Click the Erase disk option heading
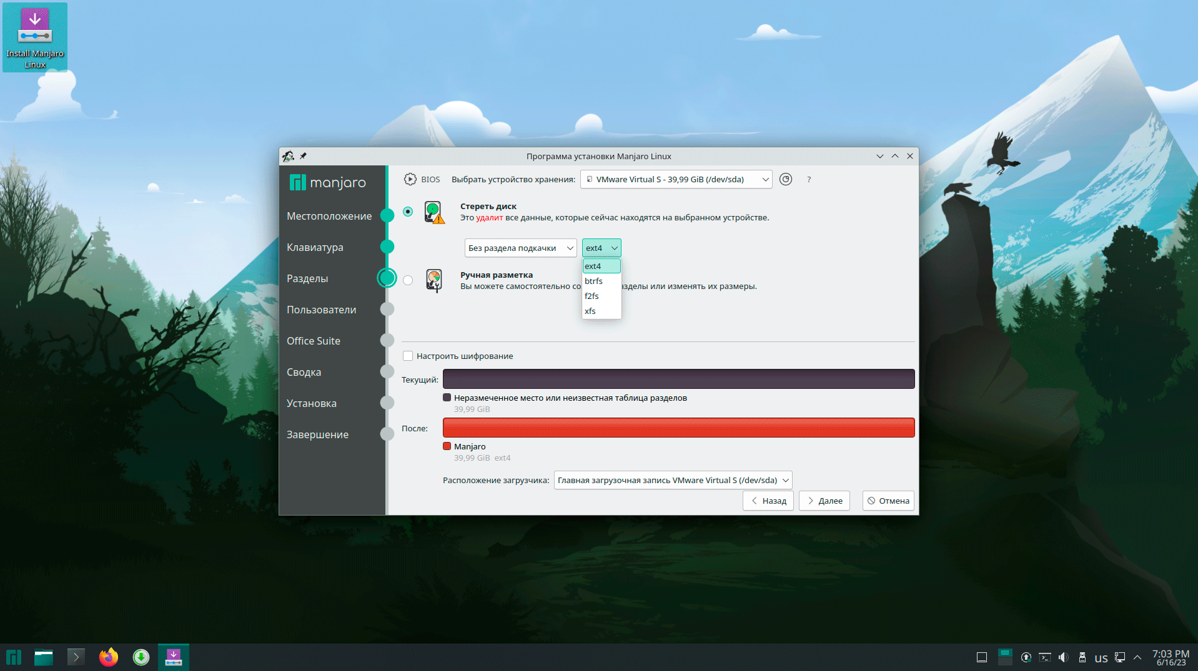Screen dimensions: 1198x671 (488, 206)
